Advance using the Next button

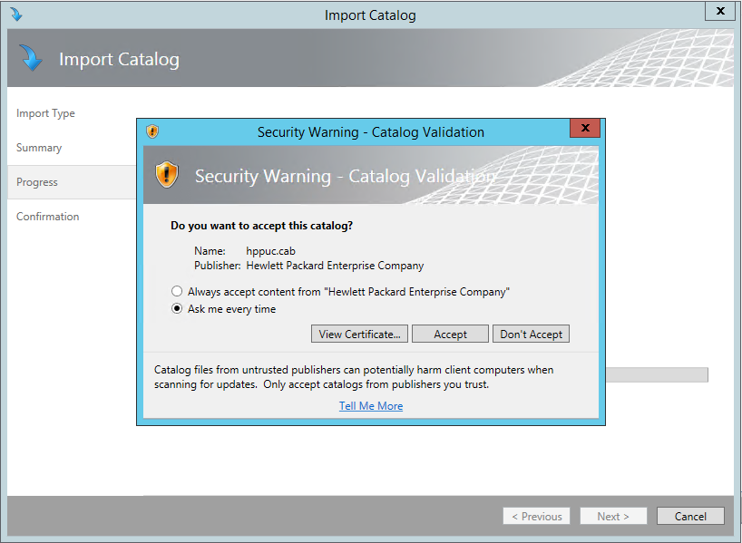tap(613, 516)
